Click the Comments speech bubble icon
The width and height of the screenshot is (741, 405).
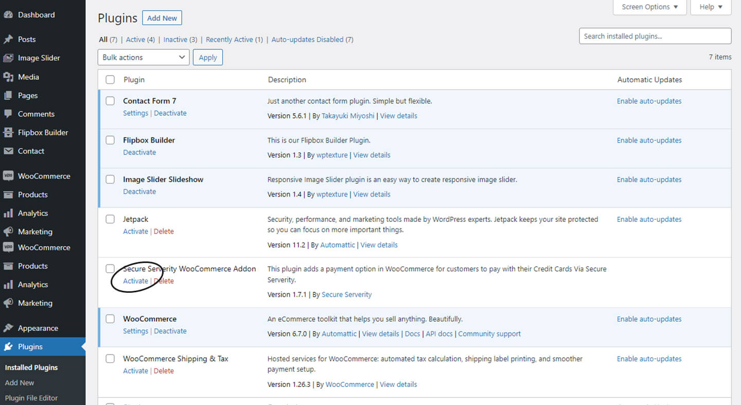tap(8, 114)
